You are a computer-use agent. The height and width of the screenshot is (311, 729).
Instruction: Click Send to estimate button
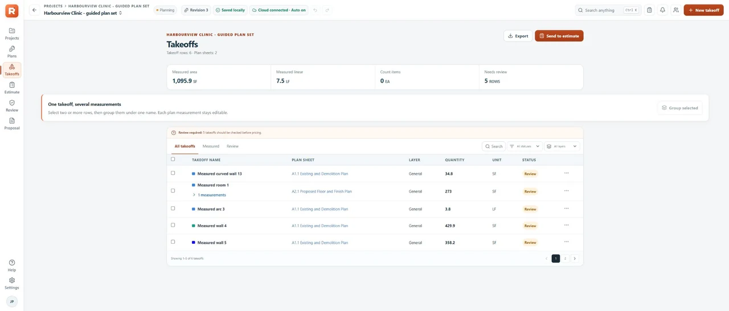point(559,36)
